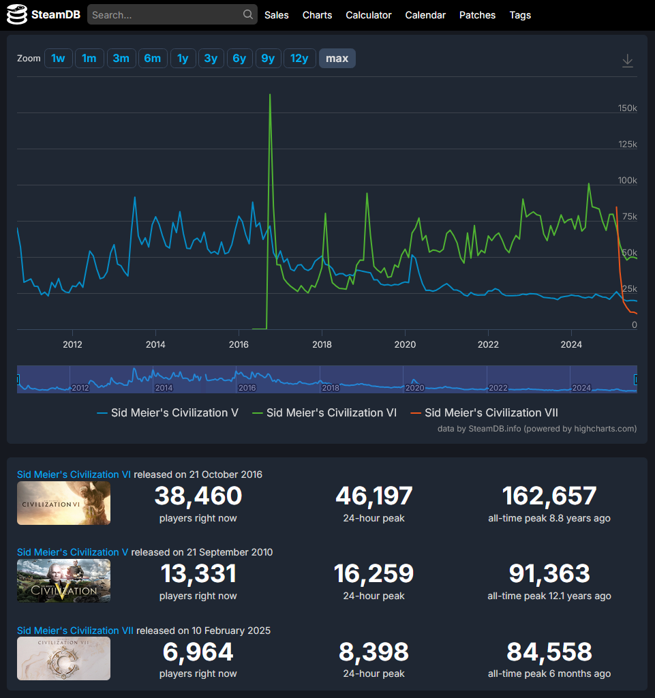Open the Calculator page

(369, 15)
